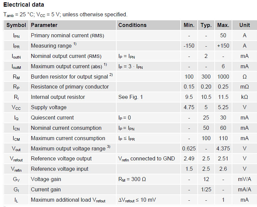
Task: Select 'Burden resistor for output signal' text
Action: click(x=69, y=77)
